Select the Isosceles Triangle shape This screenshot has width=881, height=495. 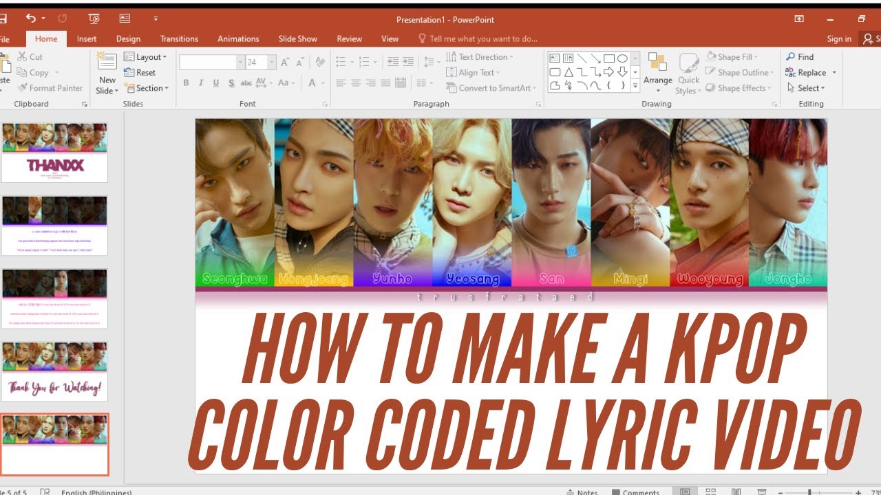click(x=569, y=72)
